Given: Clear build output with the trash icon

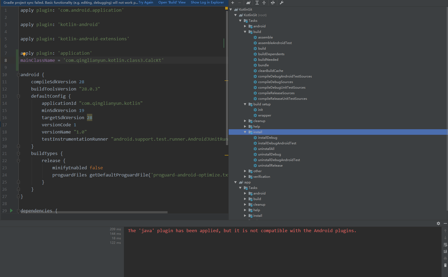Looking at the screenshot, I should (x=445, y=265).
